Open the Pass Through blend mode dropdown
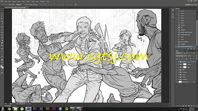Screen dimensions: 198x111 (181, 56)
